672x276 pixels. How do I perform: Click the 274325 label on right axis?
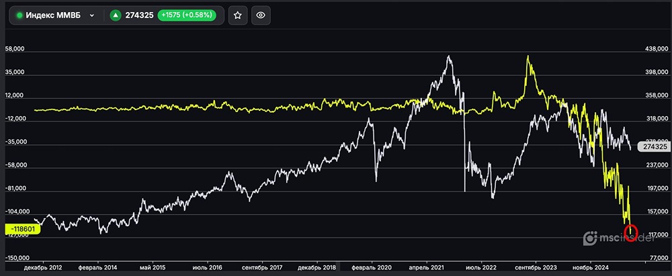tap(654, 146)
